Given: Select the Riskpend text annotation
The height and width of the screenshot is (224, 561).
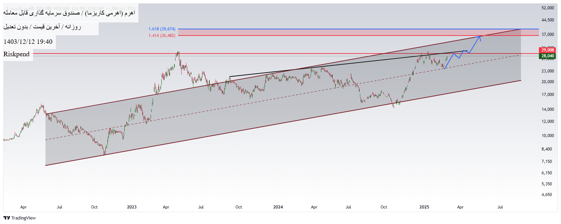Looking at the screenshot, I should (17, 54).
